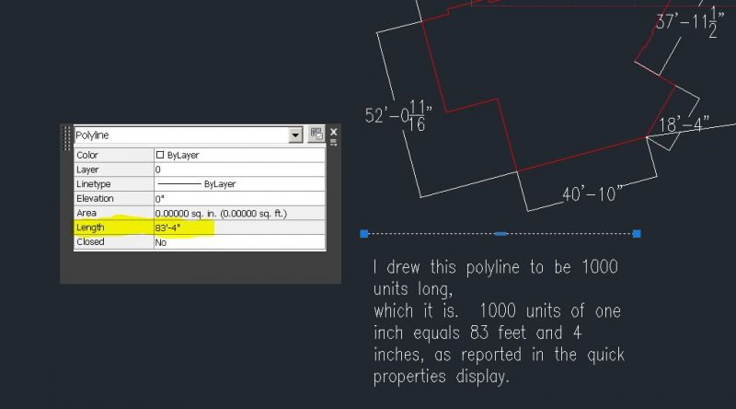
Task: Open the Polyline object type dropdown arrow
Action: (295, 135)
